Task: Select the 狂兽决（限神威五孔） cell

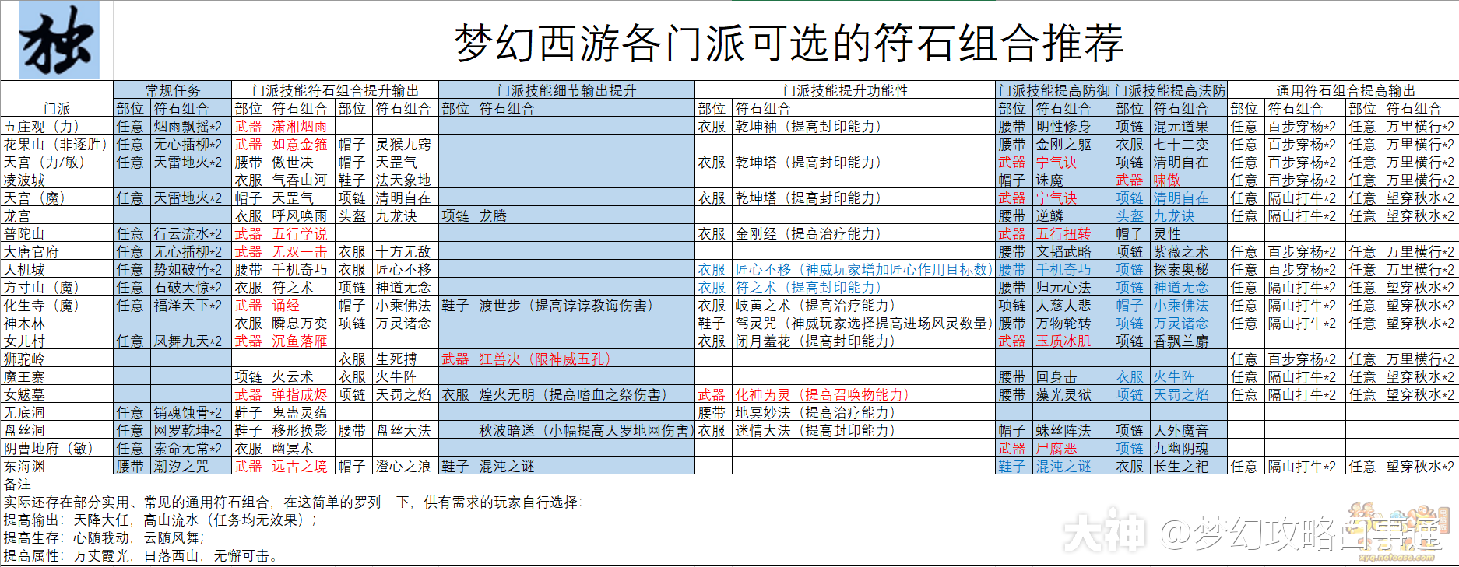Action: pyautogui.click(x=545, y=359)
